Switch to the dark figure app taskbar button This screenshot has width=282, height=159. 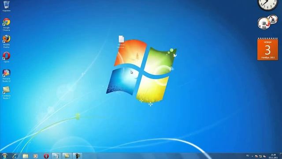(78, 156)
